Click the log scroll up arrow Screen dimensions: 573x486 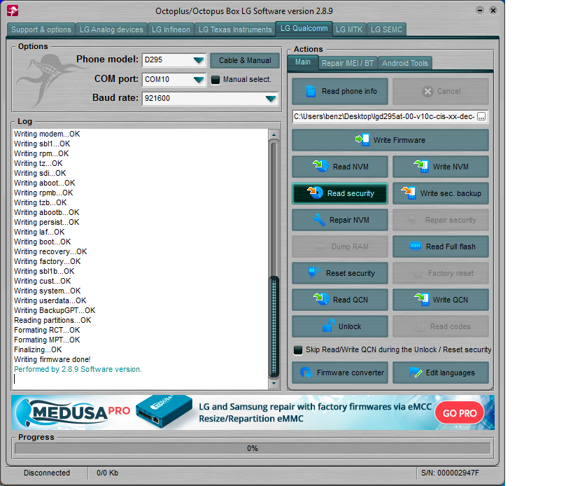(274, 134)
